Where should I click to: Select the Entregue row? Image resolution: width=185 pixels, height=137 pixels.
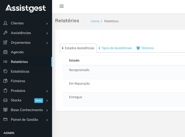click(x=124, y=99)
